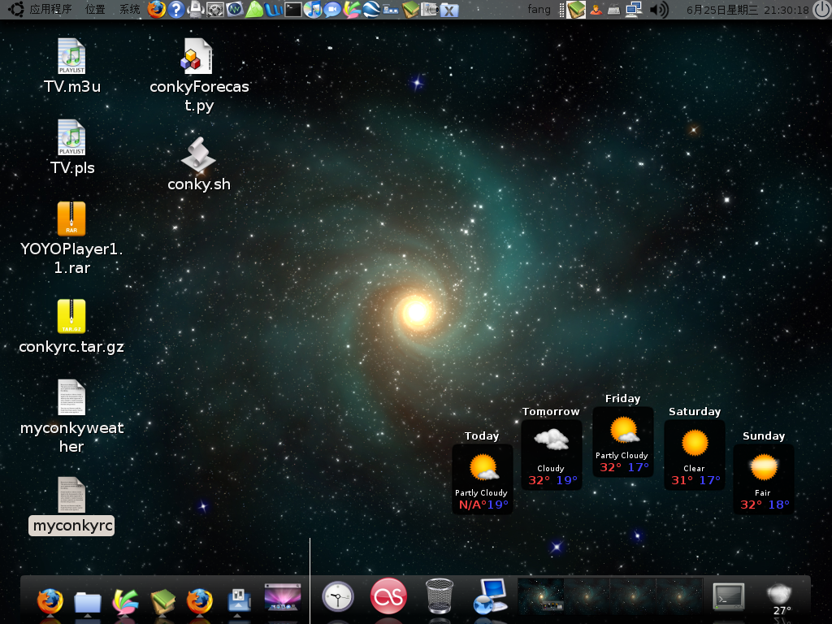Select the conky.sh shell script
832x624 pixels.
point(199,164)
